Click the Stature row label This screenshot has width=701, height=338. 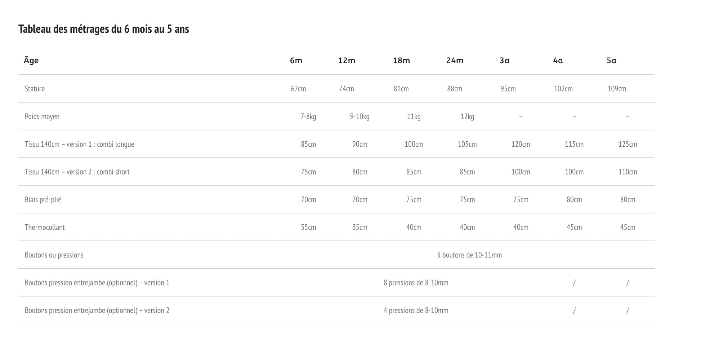tap(35, 89)
